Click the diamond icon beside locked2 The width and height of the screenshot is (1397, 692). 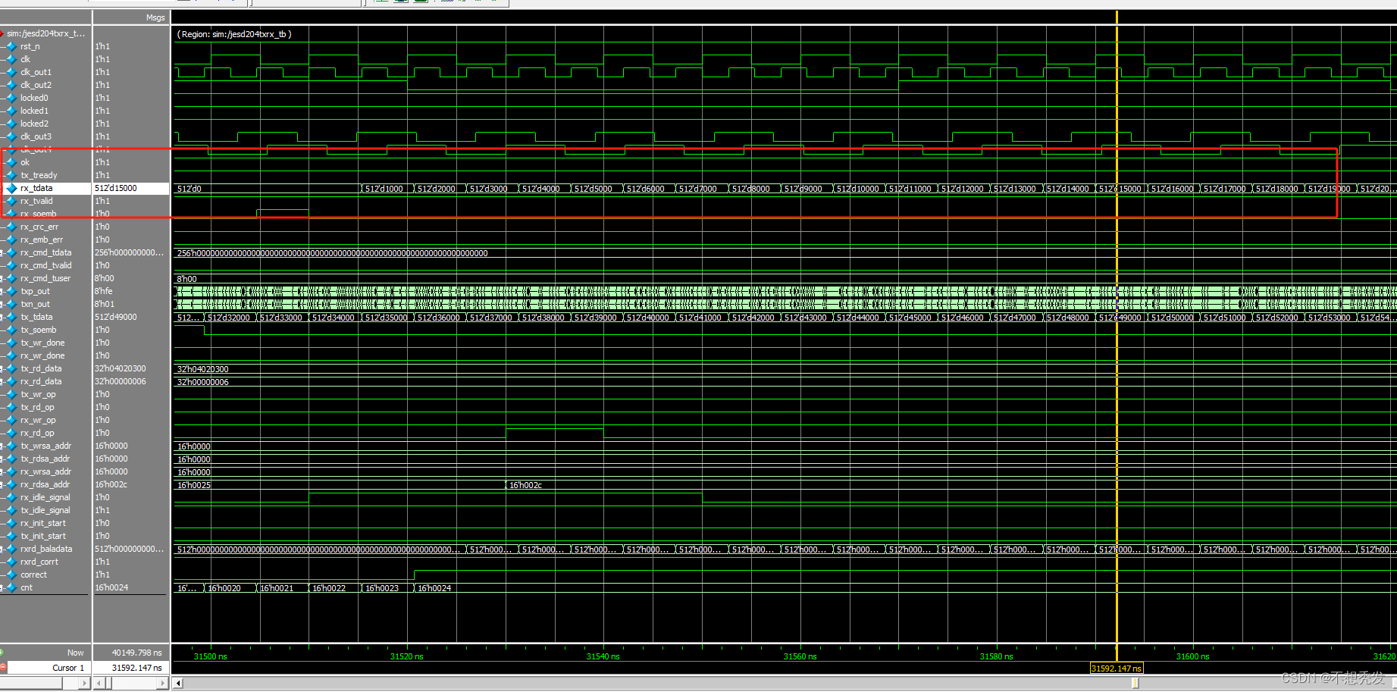[x=12, y=124]
